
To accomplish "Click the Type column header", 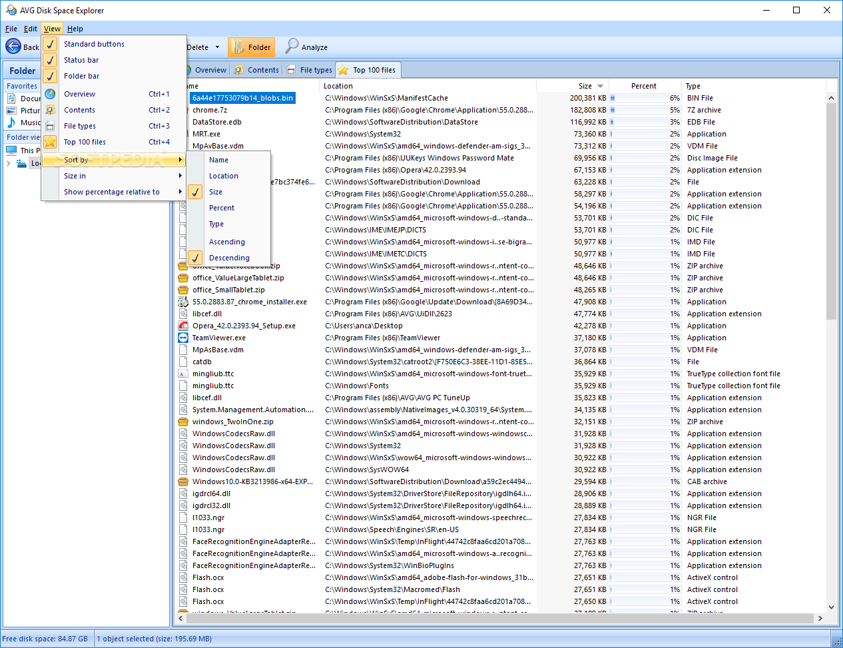I will click(754, 86).
